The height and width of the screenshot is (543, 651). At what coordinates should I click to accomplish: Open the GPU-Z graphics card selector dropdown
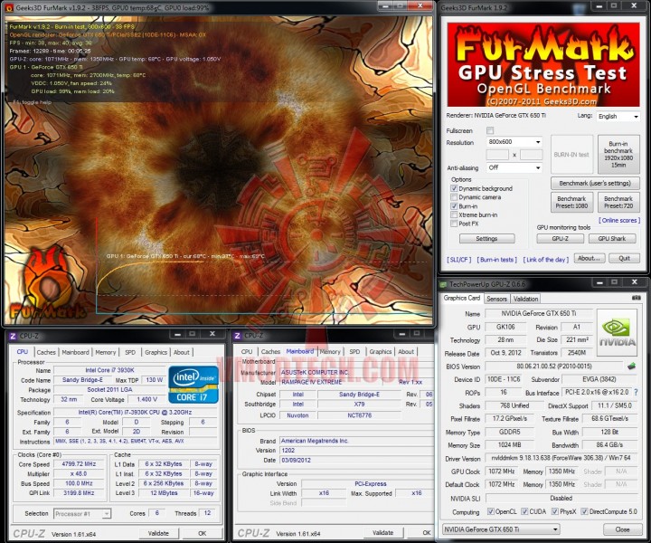tap(501, 529)
